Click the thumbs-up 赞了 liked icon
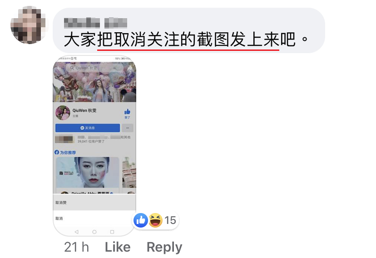 point(127,114)
